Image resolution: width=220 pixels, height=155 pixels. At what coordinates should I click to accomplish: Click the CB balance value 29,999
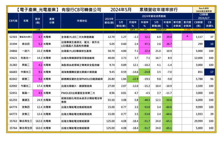(198, 121)
